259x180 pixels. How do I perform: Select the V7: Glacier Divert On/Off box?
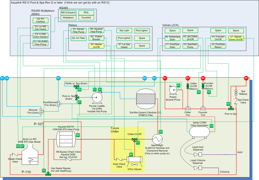pos(236,38)
